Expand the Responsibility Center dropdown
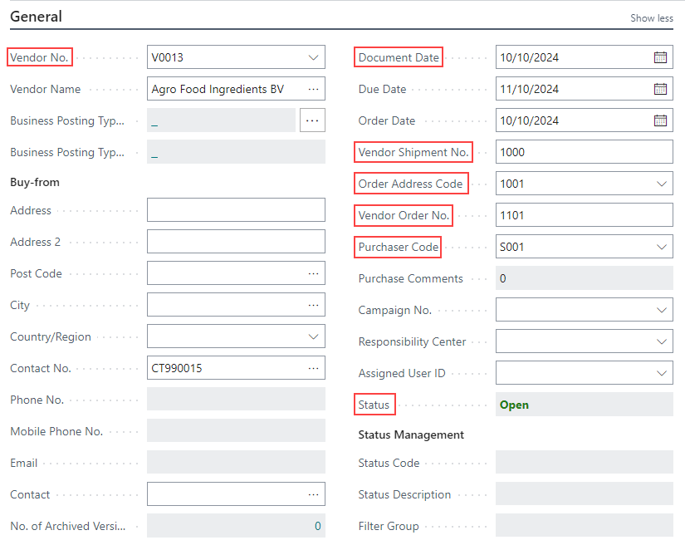685x545 pixels. [661, 341]
